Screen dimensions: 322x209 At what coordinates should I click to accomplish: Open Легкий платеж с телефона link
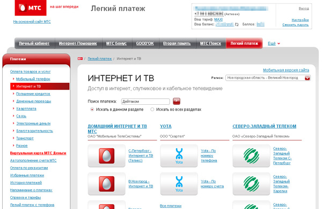32,205
